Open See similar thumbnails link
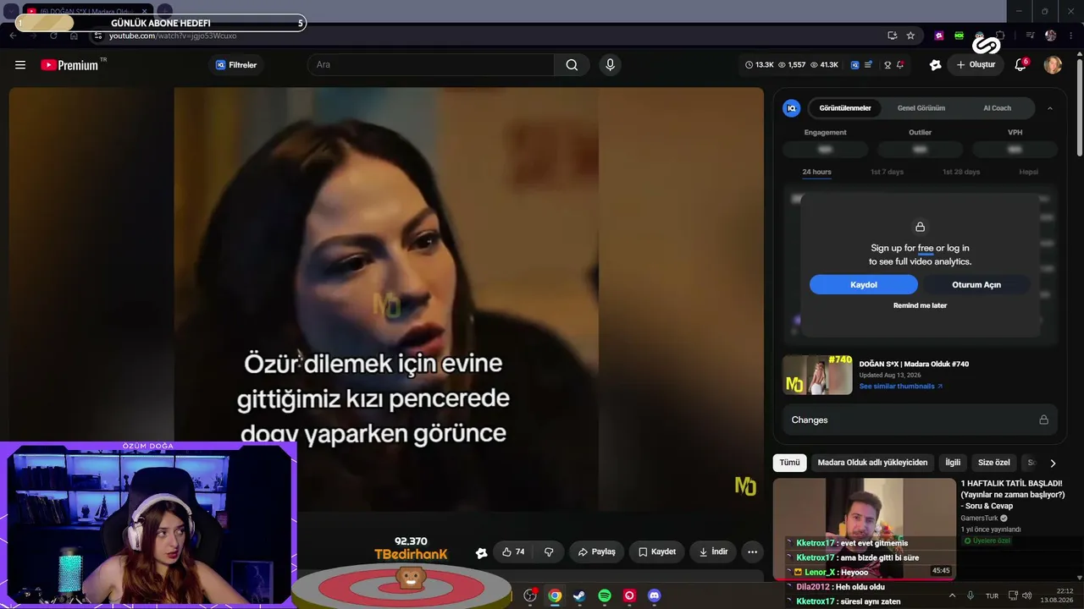 (900, 387)
